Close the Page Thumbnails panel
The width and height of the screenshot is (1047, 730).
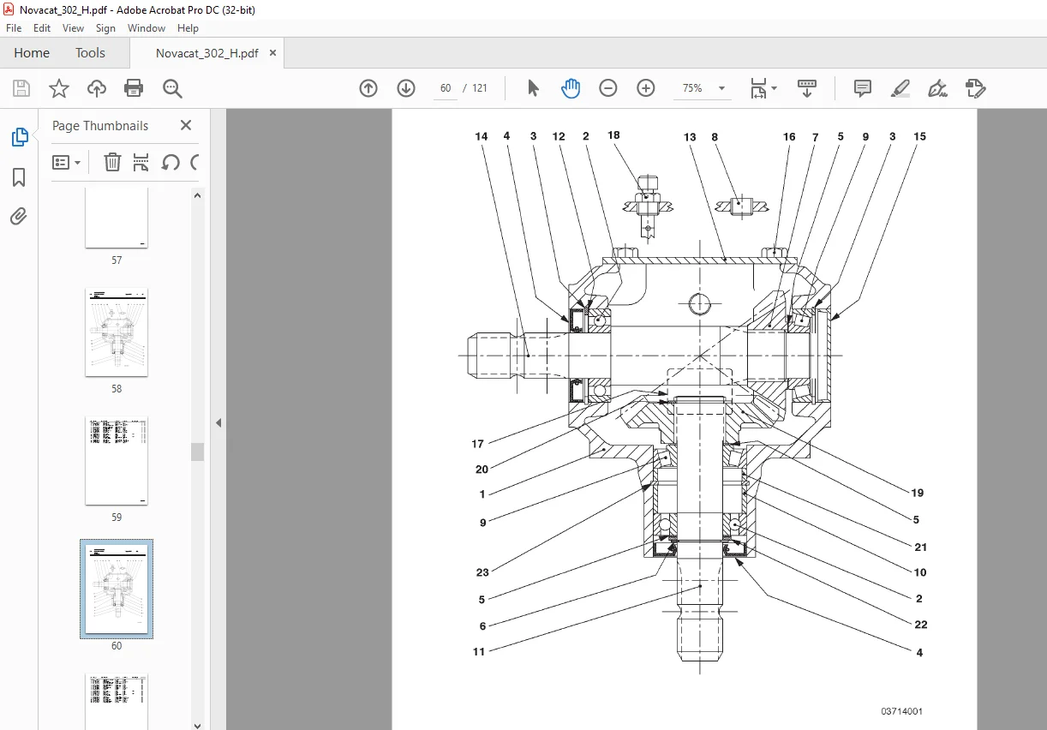(x=186, y=125)
